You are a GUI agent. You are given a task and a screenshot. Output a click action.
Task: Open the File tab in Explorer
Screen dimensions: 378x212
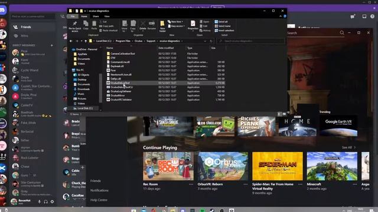[x=73, y=16]
